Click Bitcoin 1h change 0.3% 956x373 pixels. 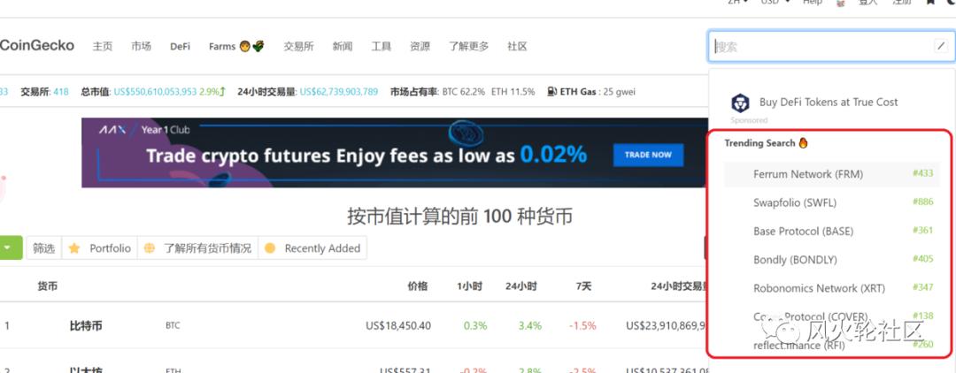pyautogui.click(x=475, y=325)
